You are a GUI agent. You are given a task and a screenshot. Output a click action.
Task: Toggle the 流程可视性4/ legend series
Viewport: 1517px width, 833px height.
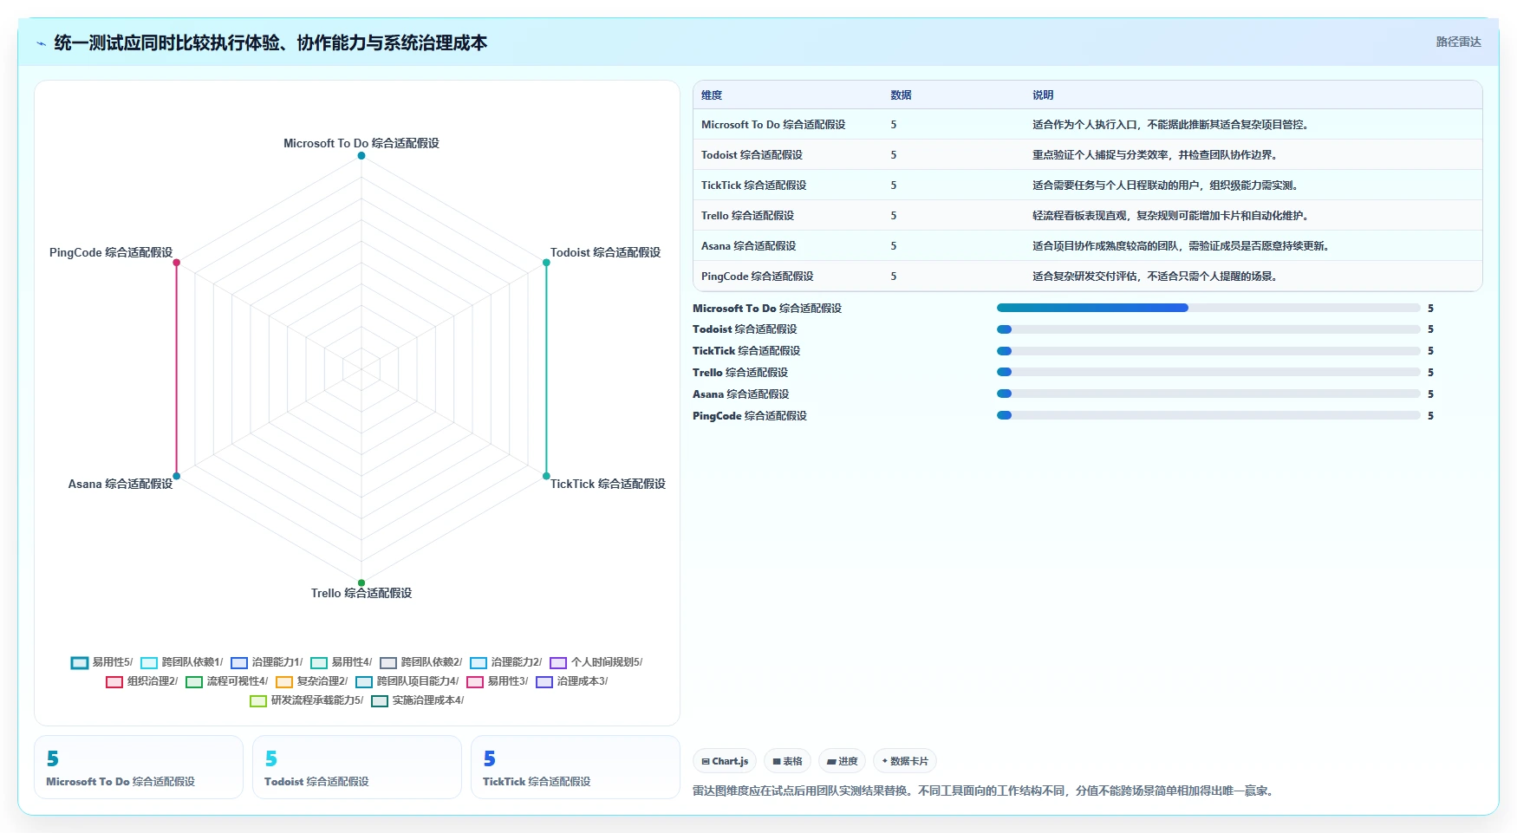pos(227,681)
